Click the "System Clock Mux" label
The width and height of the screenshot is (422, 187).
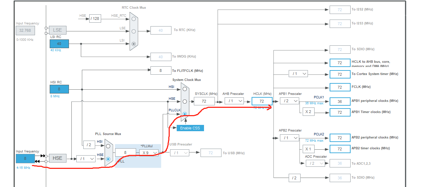[x=187, y=80]
